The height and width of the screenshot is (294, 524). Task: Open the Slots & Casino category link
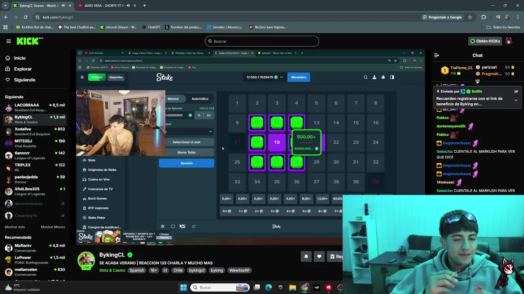click(112, 270)
